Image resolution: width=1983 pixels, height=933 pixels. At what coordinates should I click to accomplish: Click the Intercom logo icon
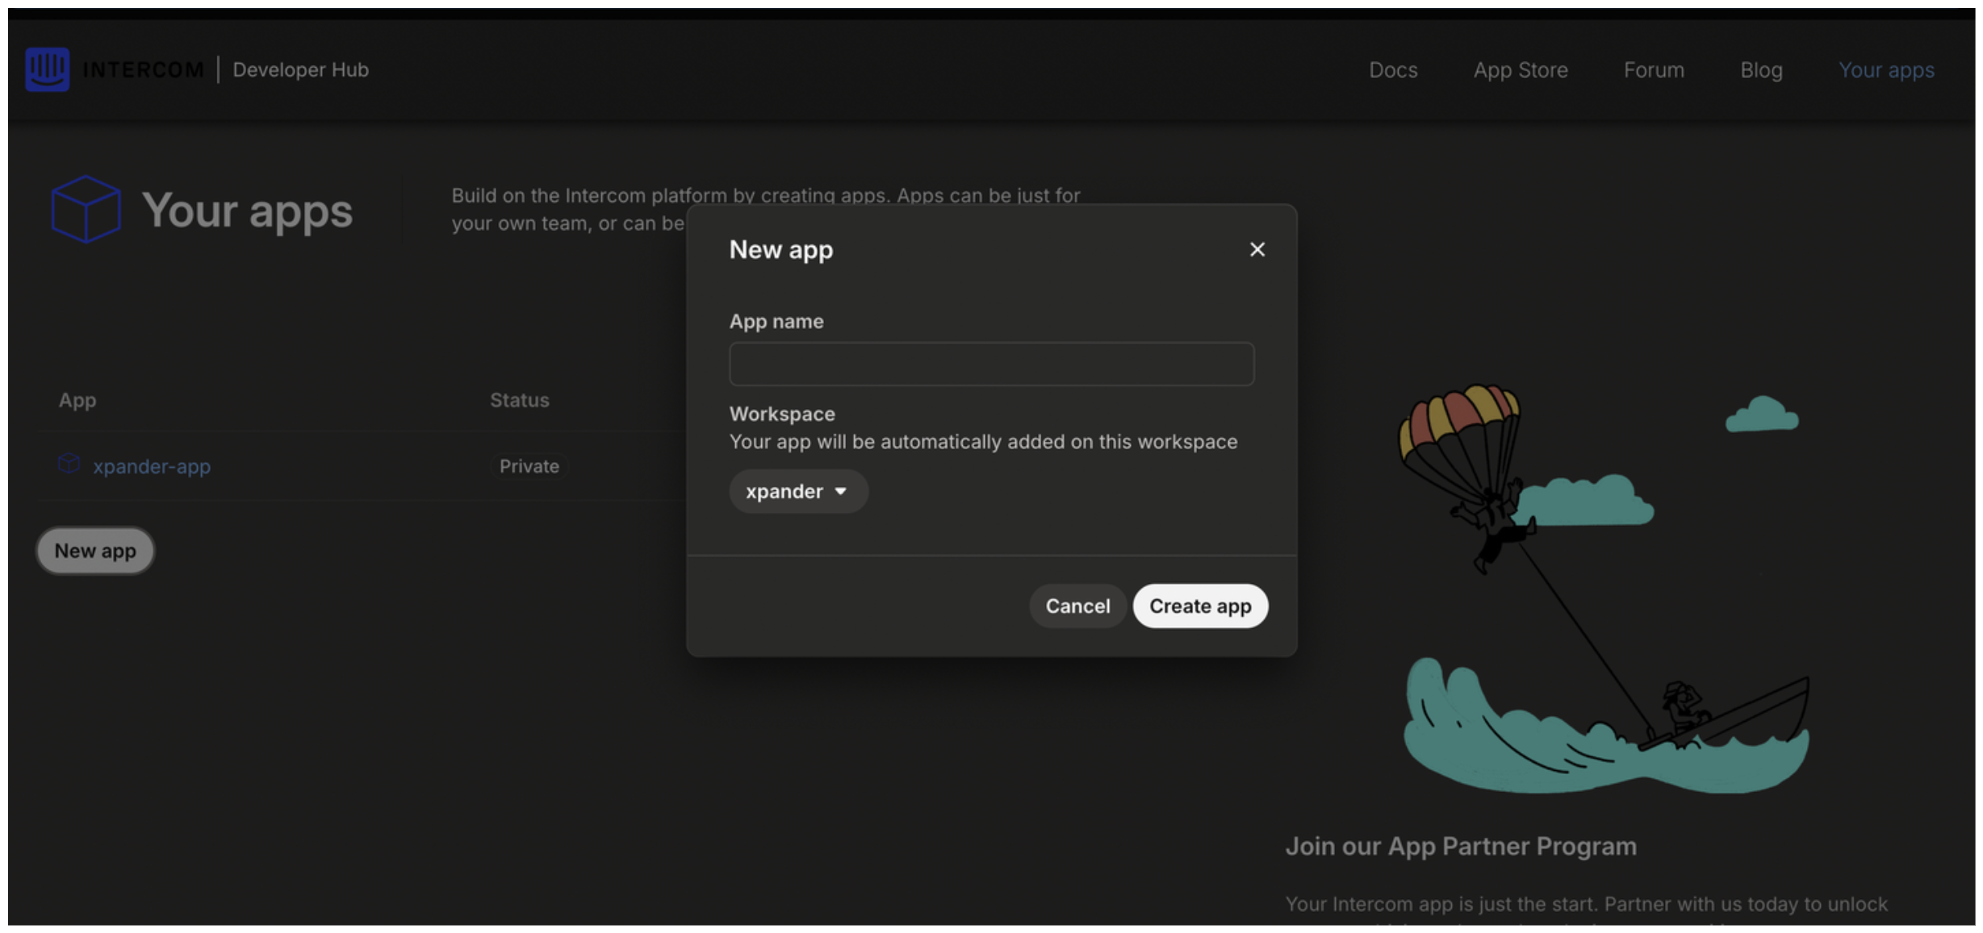(x=47, y=69)
